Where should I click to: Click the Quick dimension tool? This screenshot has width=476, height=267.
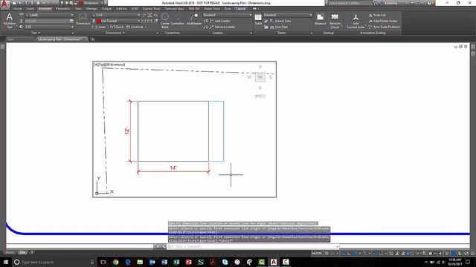pyautogui.click(x=118, y=27)
